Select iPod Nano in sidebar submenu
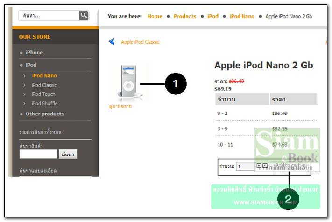The width and height of the screenshot is (332, 222). (44, 75)
